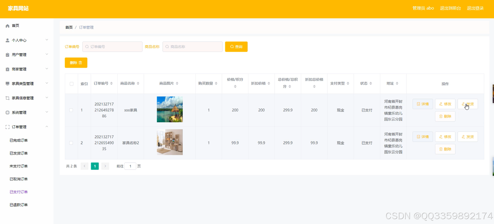
Task: Click the 个人中心 person icon
Action: point(7,40)
